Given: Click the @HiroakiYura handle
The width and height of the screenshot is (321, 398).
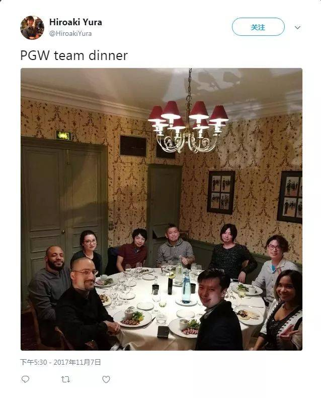Looking at the screenshot, I should coord(70,33).
